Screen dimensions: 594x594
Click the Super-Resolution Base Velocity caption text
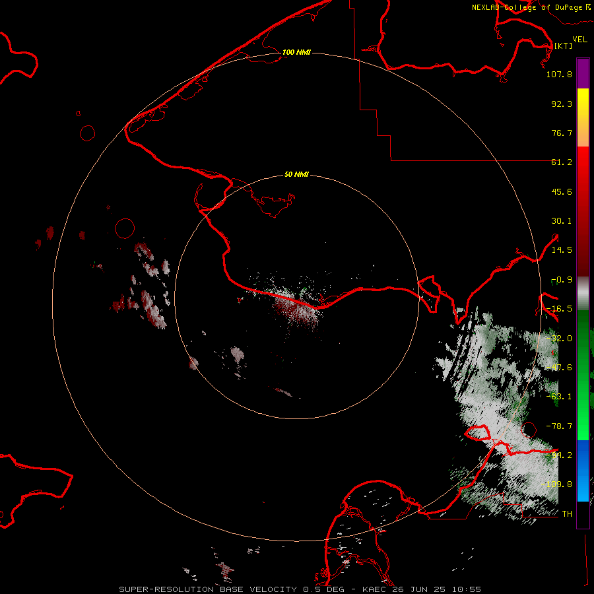(300, 589)
